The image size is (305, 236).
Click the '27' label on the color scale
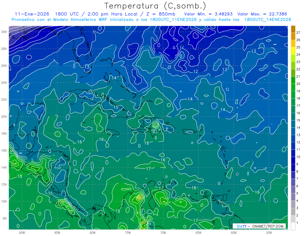[x=298, y=33]
